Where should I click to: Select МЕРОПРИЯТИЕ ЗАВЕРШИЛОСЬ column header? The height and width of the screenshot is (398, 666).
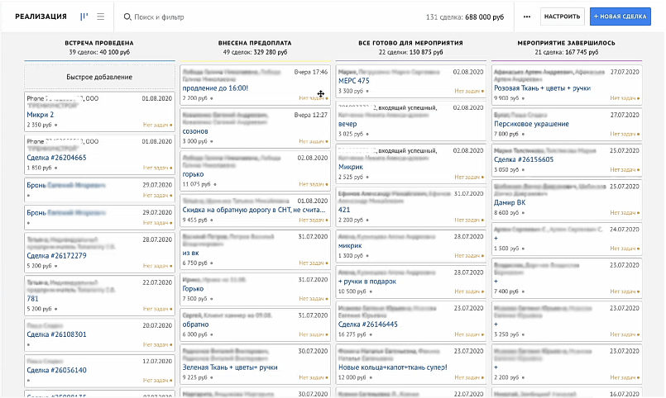[566, 43]
